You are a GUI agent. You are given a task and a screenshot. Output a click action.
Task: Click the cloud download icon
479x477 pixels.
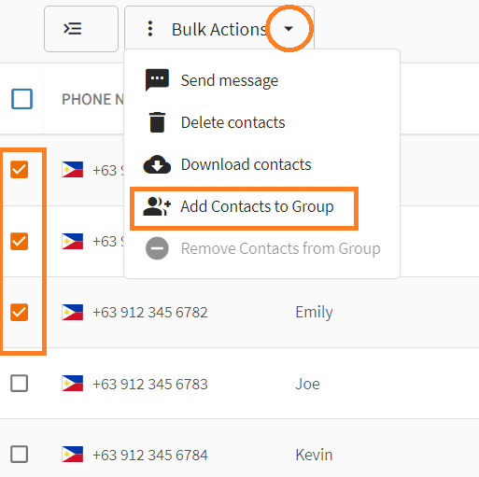click(x=157, y=164)
